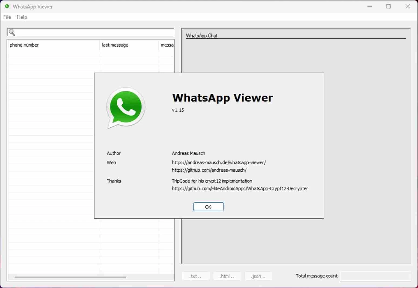
Task: Click into the chat search input field
Action: [95, 32]
